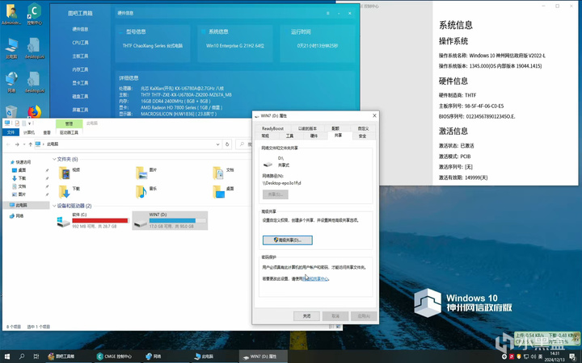Click Explorer's Forward navigation arrow

tap(17, 144)
